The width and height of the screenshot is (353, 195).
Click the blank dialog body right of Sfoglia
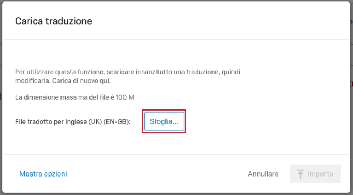pyautogui.click(x=266, y=121)
